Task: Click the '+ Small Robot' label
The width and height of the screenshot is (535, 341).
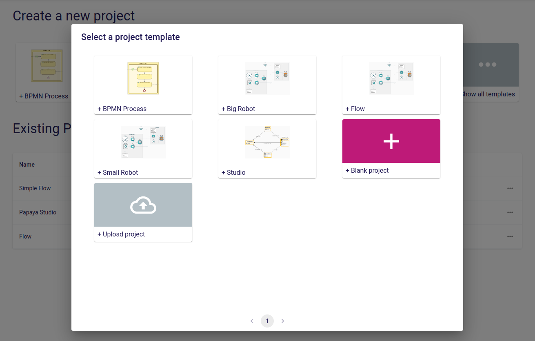Action: (118, 172)
